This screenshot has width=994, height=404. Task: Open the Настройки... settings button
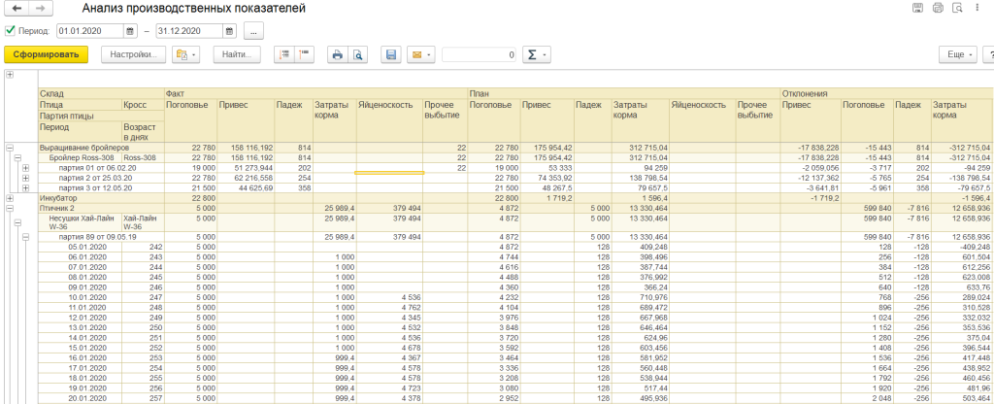pos(133,54)
